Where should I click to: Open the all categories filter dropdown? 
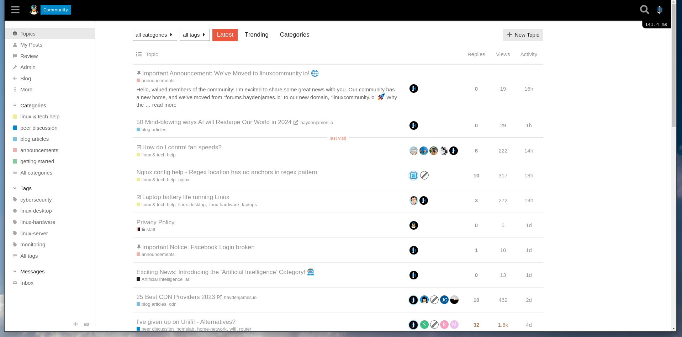[154, 35]
